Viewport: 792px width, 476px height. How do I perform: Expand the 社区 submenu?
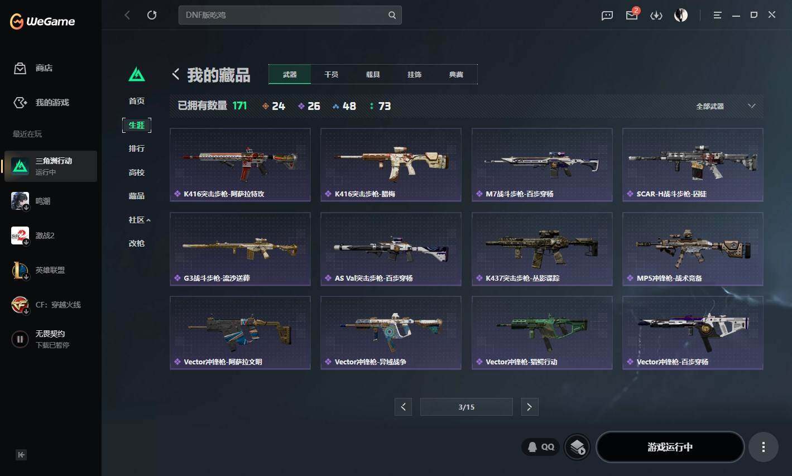pos(140,220)
